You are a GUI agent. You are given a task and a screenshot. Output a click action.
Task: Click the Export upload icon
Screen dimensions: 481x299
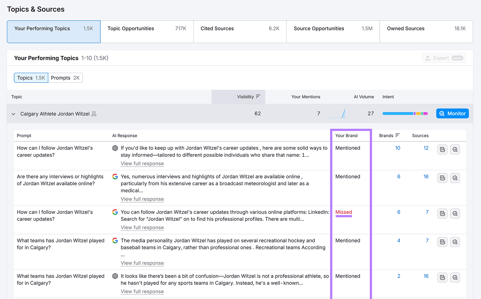pos(428,58)
